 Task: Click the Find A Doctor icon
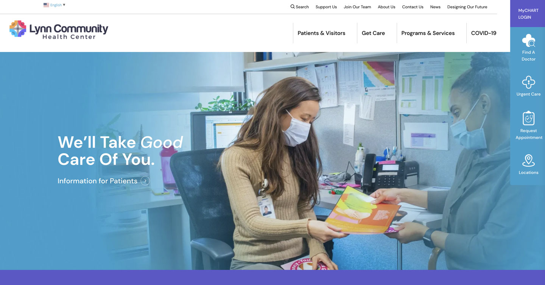tap(528, 41)
